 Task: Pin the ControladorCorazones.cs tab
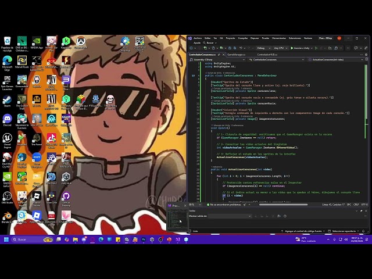219,55
